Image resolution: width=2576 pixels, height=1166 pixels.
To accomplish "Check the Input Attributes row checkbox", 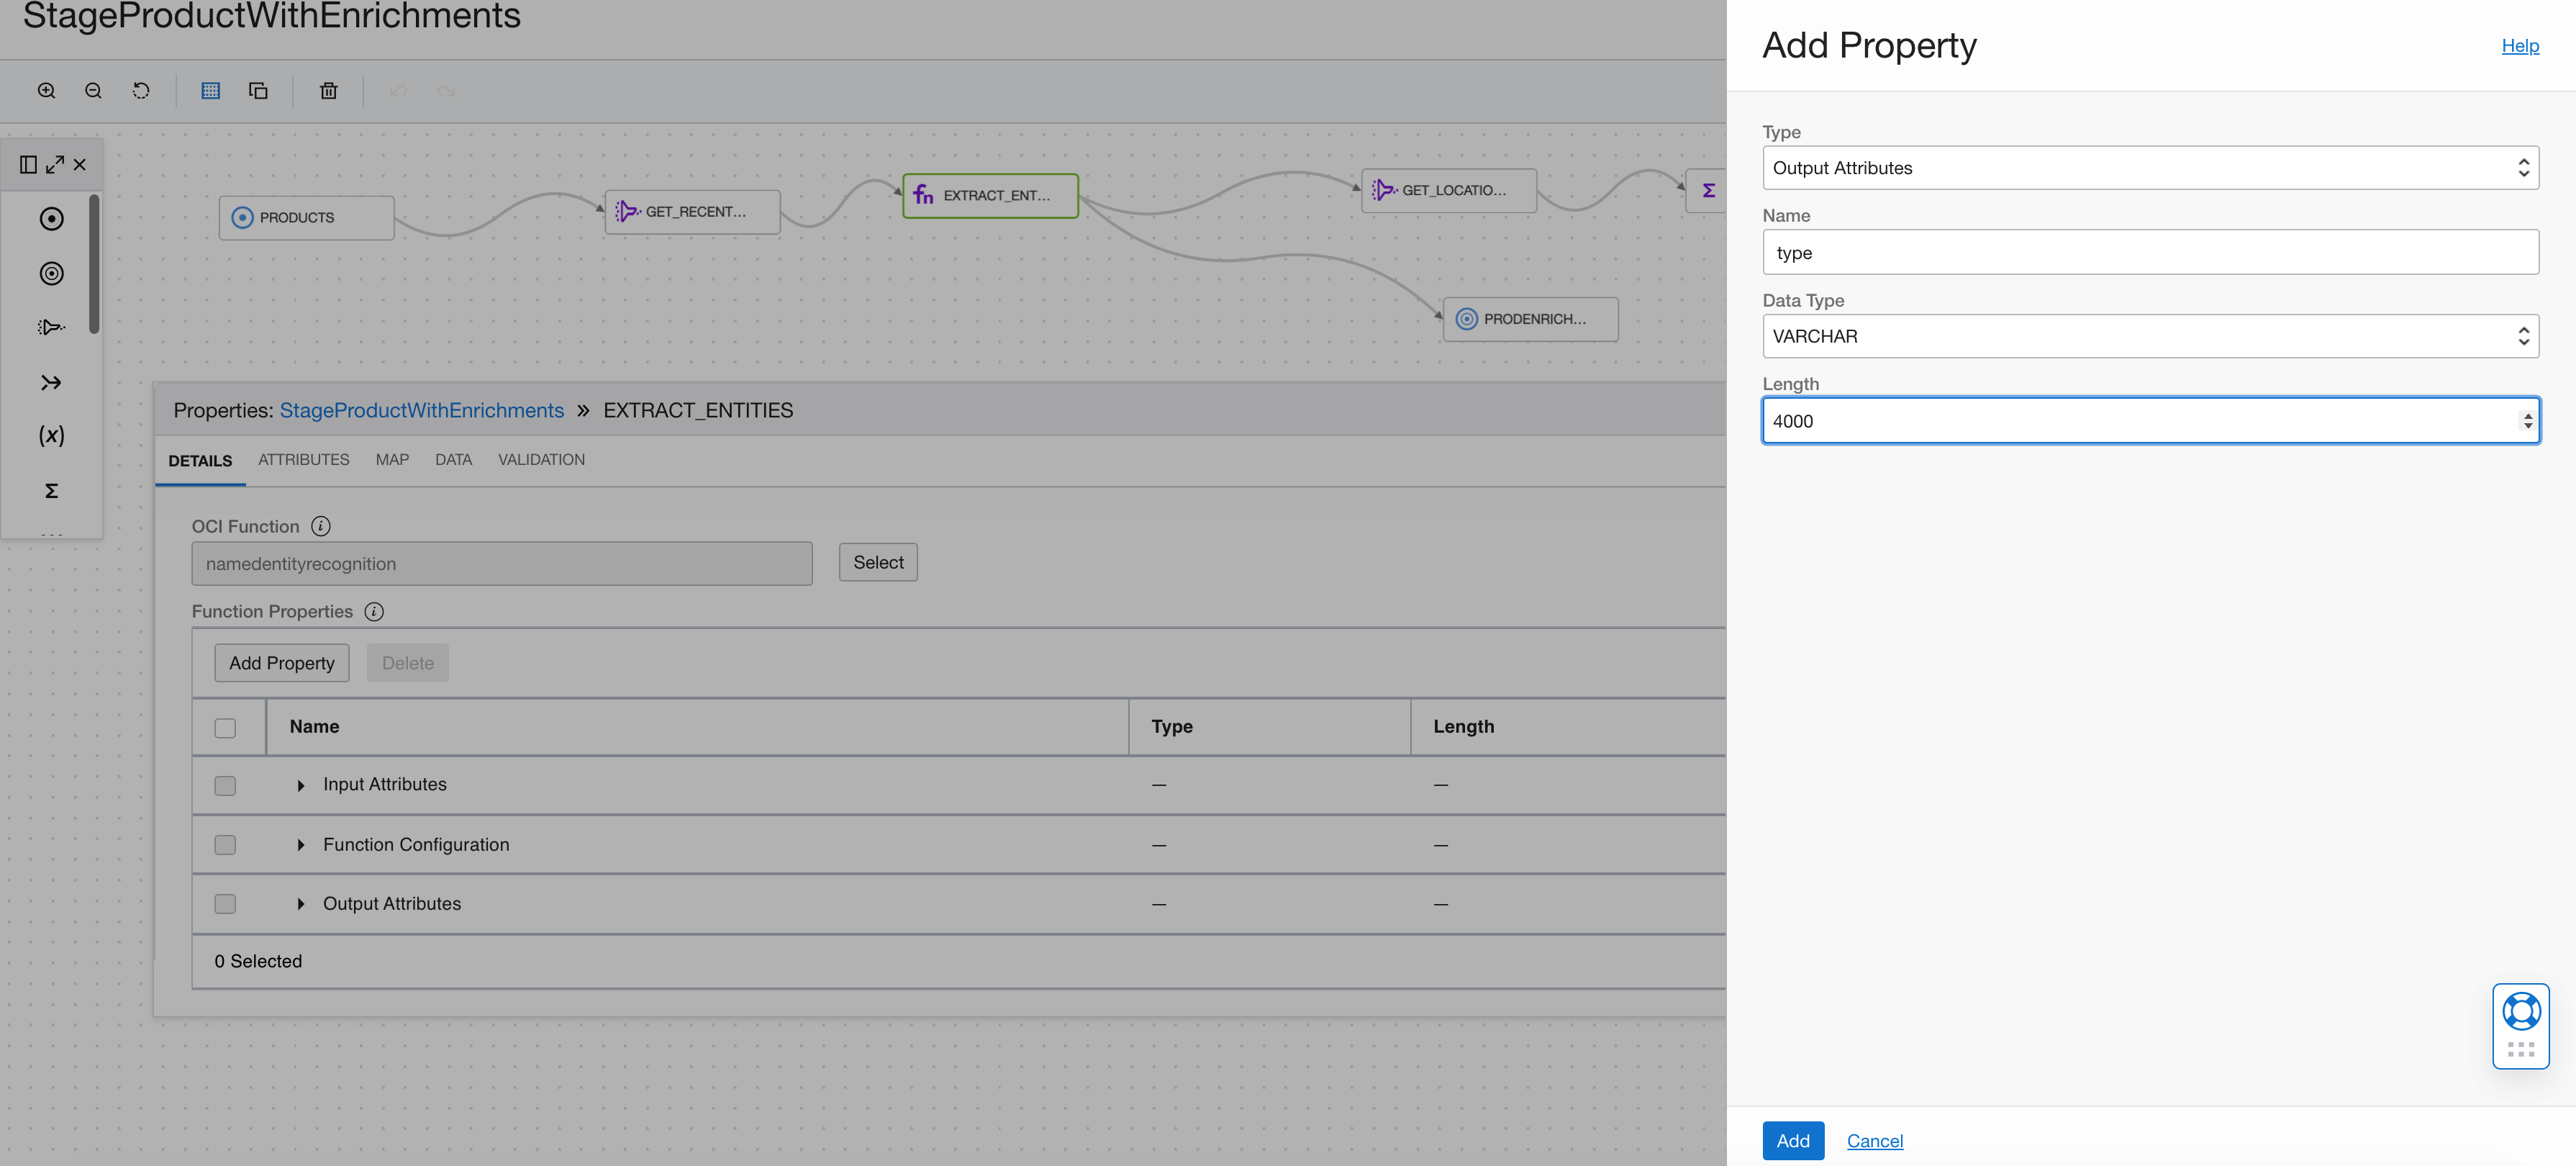I will coord(225,786).
